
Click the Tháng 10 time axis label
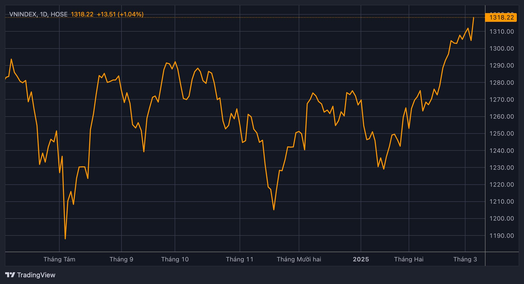[x=175, y=259]
